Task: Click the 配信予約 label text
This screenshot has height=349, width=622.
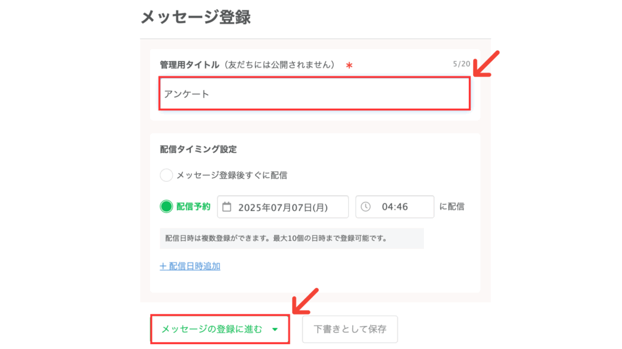Action: 194,207
